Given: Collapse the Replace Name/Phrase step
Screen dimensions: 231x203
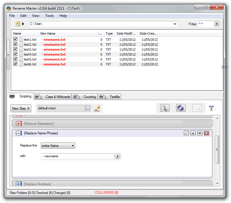Looking at the screenshot, I should 19,133.
